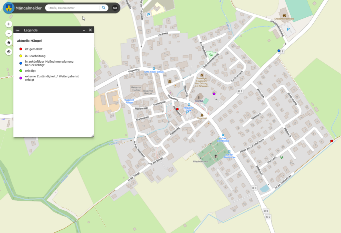Click the Legende panel resize handle
This screenshot has width=341, height=233.
pos(93,135)
